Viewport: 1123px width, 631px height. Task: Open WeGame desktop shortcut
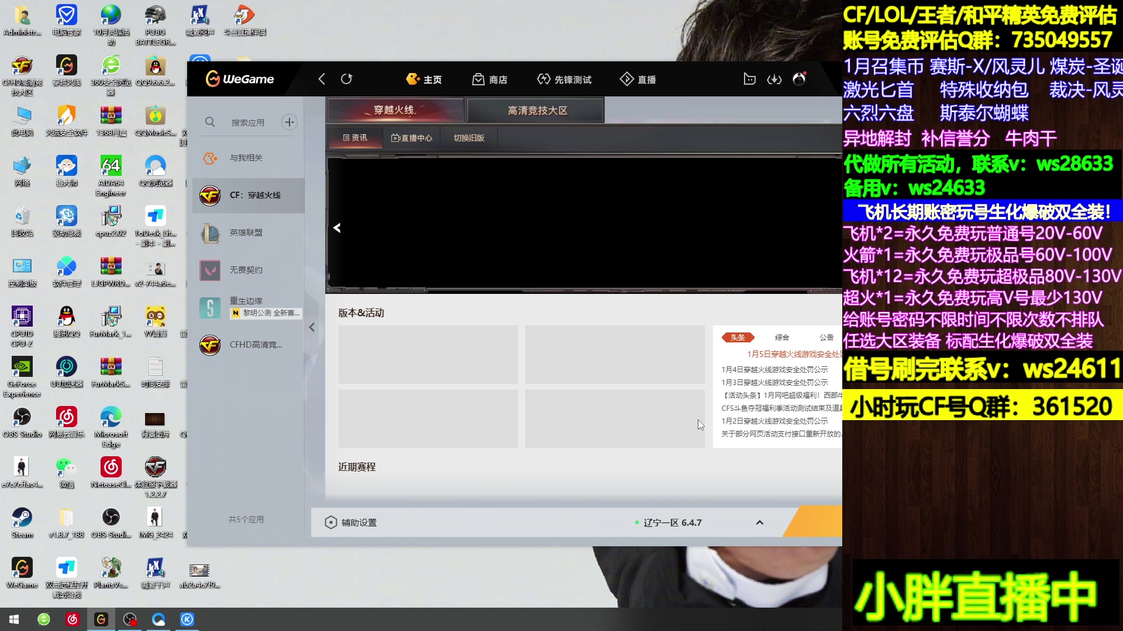pos(22,573)
